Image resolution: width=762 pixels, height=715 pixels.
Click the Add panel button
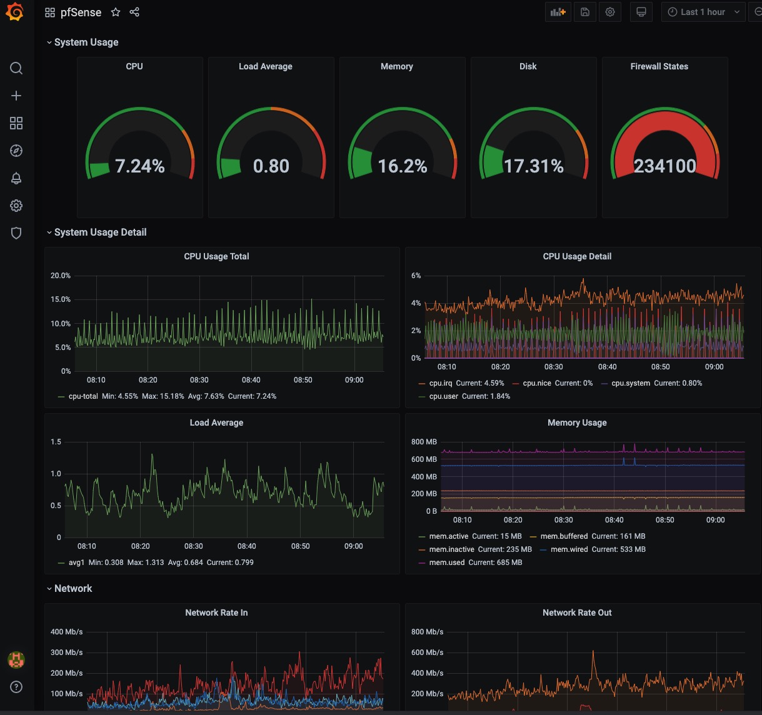coord(557,12)
